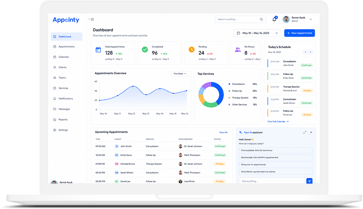The width and height of the screenshot is (363, 209).
Task: Open the May 10 – May 16, 2025 date range dropdown
Action: tap(257, 33)
